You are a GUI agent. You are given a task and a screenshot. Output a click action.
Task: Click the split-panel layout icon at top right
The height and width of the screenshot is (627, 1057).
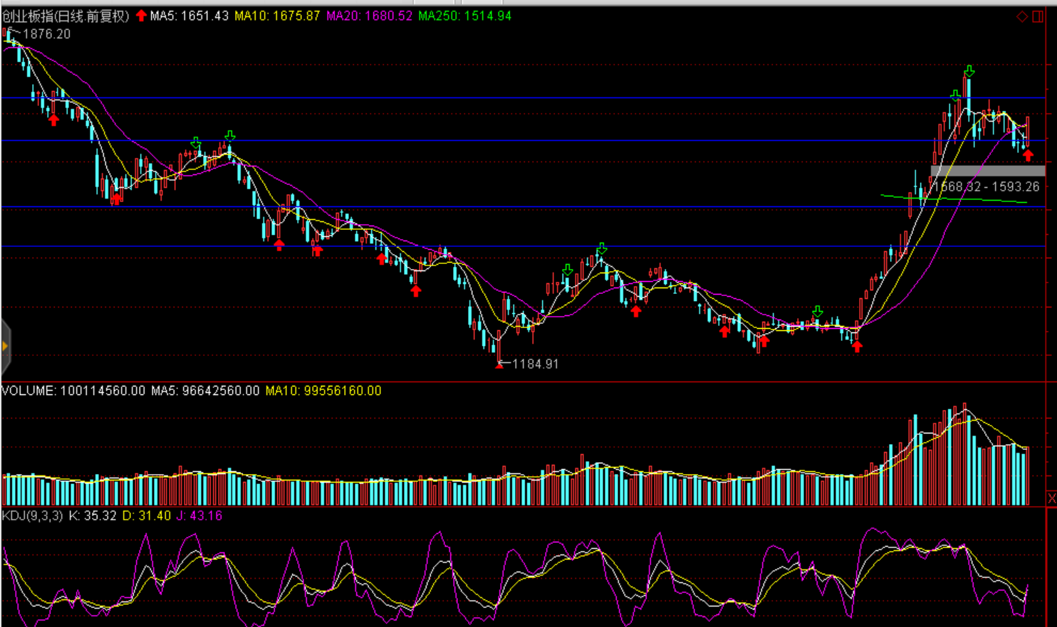click(1038, 16)
